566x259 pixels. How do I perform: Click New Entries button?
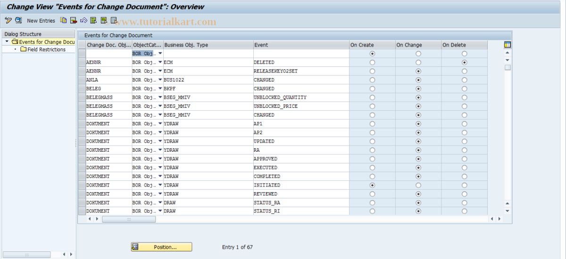click(41, 21)
